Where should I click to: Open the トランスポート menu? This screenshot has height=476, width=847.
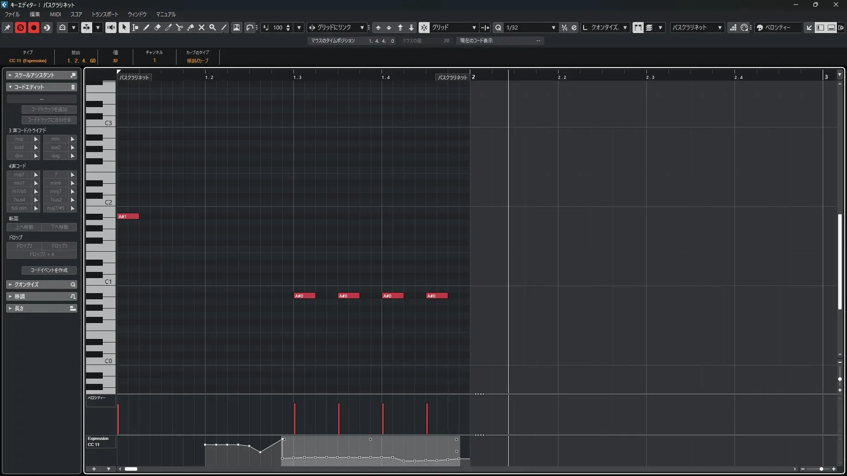click(x=105, y=14)
